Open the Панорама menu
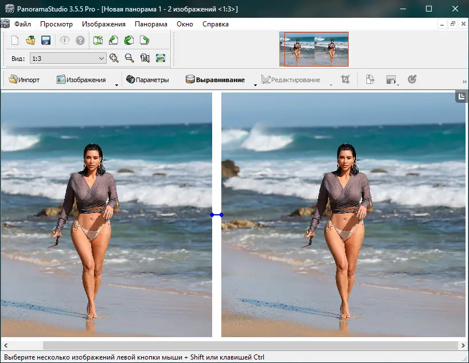Viewport: 469px width, 363px height. click(x=151, y=24)
